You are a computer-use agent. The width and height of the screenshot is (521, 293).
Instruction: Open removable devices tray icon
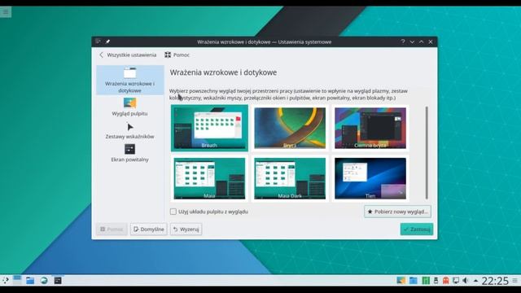pyautogui.click(x=436, y=281)
